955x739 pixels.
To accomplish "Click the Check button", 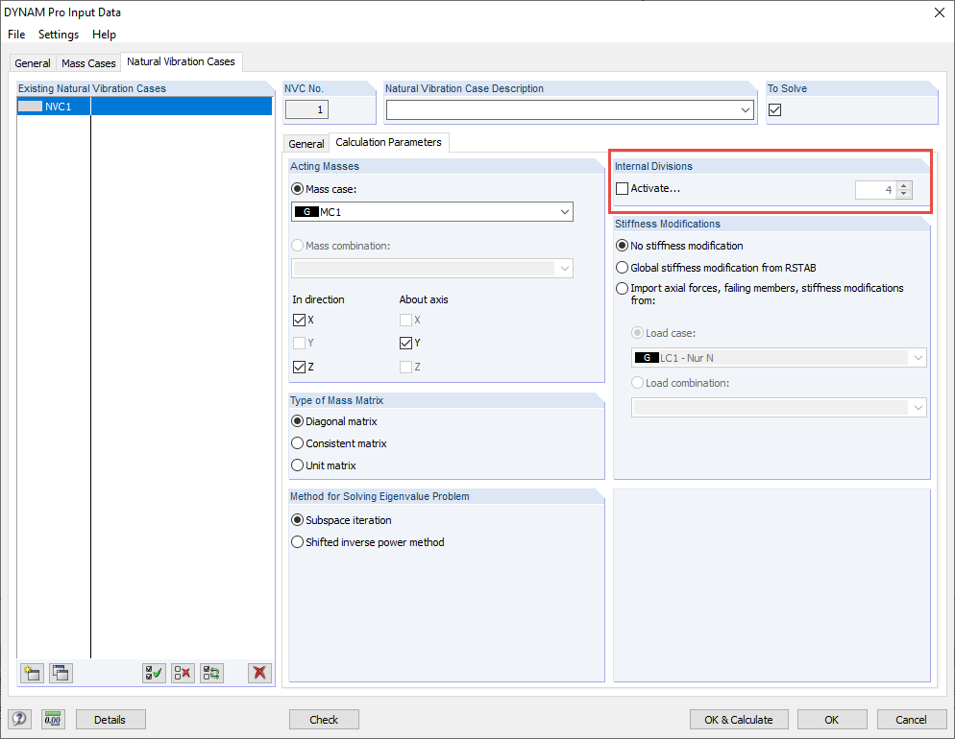I will pyautogui.click(x=324, y=720).
